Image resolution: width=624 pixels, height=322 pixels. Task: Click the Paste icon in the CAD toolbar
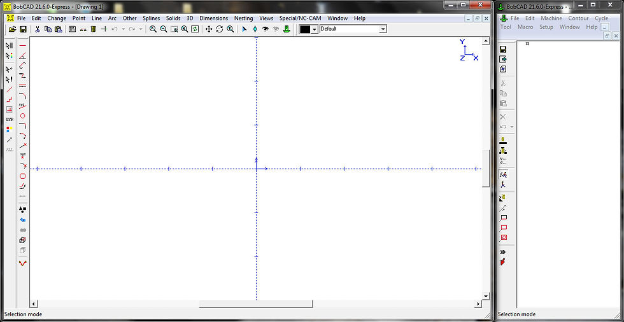58,29
